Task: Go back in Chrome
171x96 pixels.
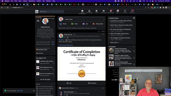Action: point(2,7)
